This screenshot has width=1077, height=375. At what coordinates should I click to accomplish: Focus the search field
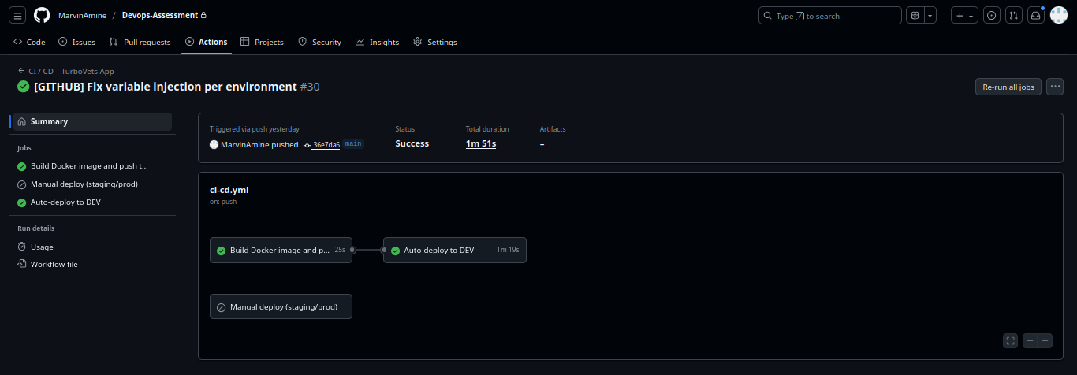click(x=830, y=16)
